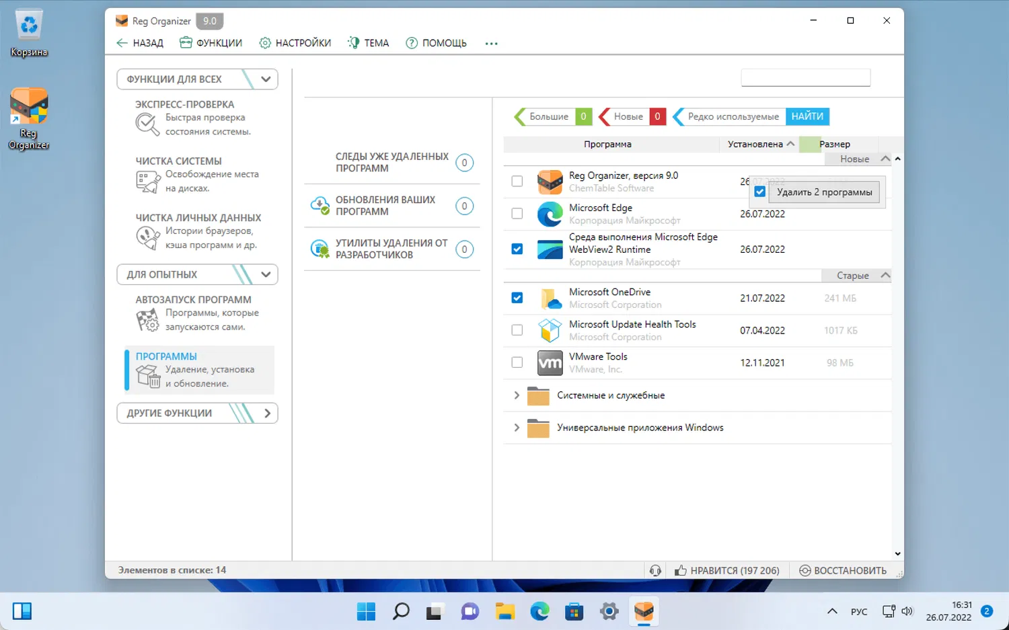Uncheck the Edge WebView2 Runtime checkbox
Screen dimensions: 1009x630
tap(517, 249)
